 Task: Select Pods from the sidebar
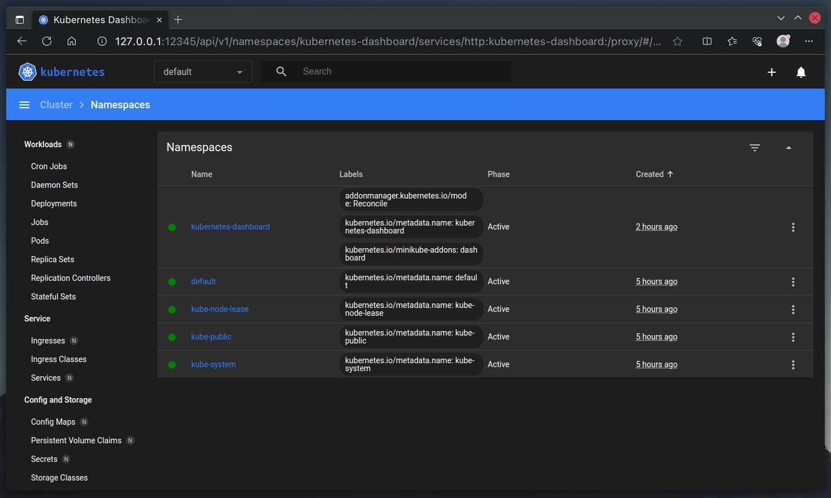(x=39, y=241)
